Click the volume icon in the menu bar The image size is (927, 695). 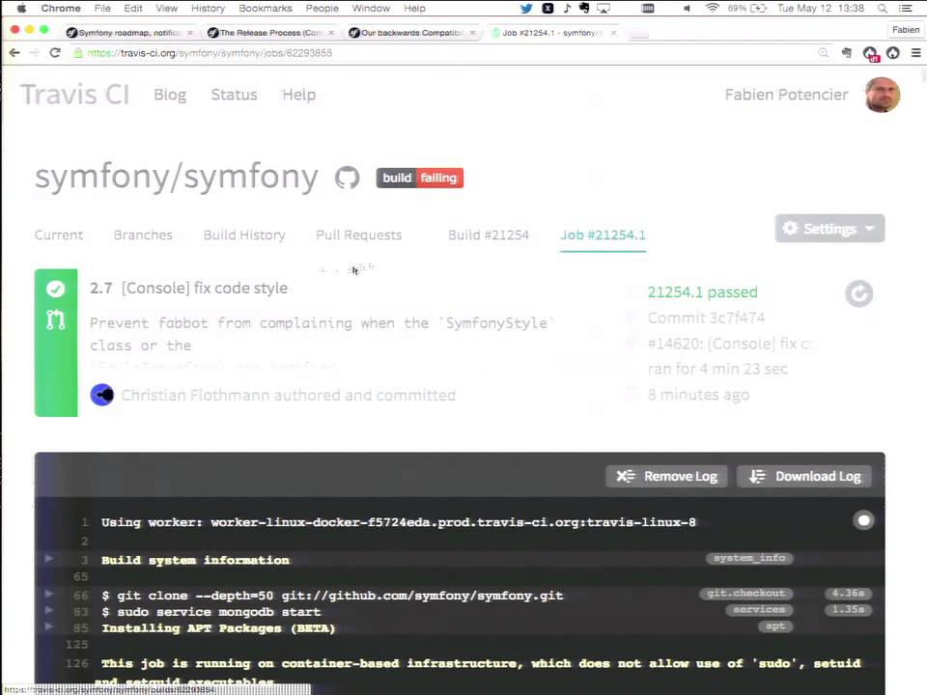pyautogui.click(x=687, y=9)
